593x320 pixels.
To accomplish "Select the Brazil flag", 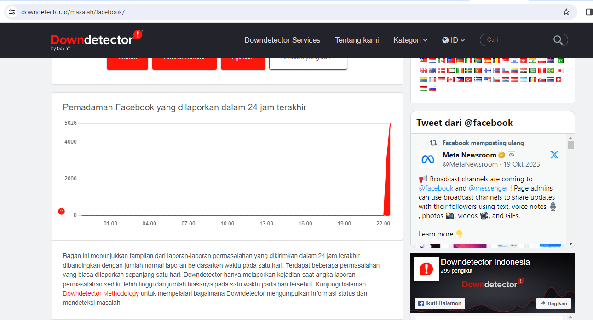I will coord(551,70).
